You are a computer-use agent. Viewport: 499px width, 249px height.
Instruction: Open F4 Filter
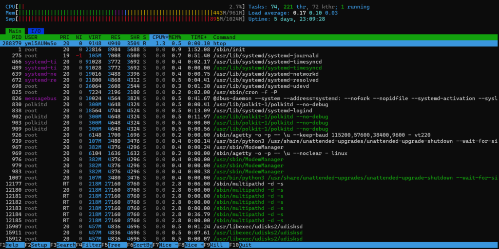(x=89, y=245)
